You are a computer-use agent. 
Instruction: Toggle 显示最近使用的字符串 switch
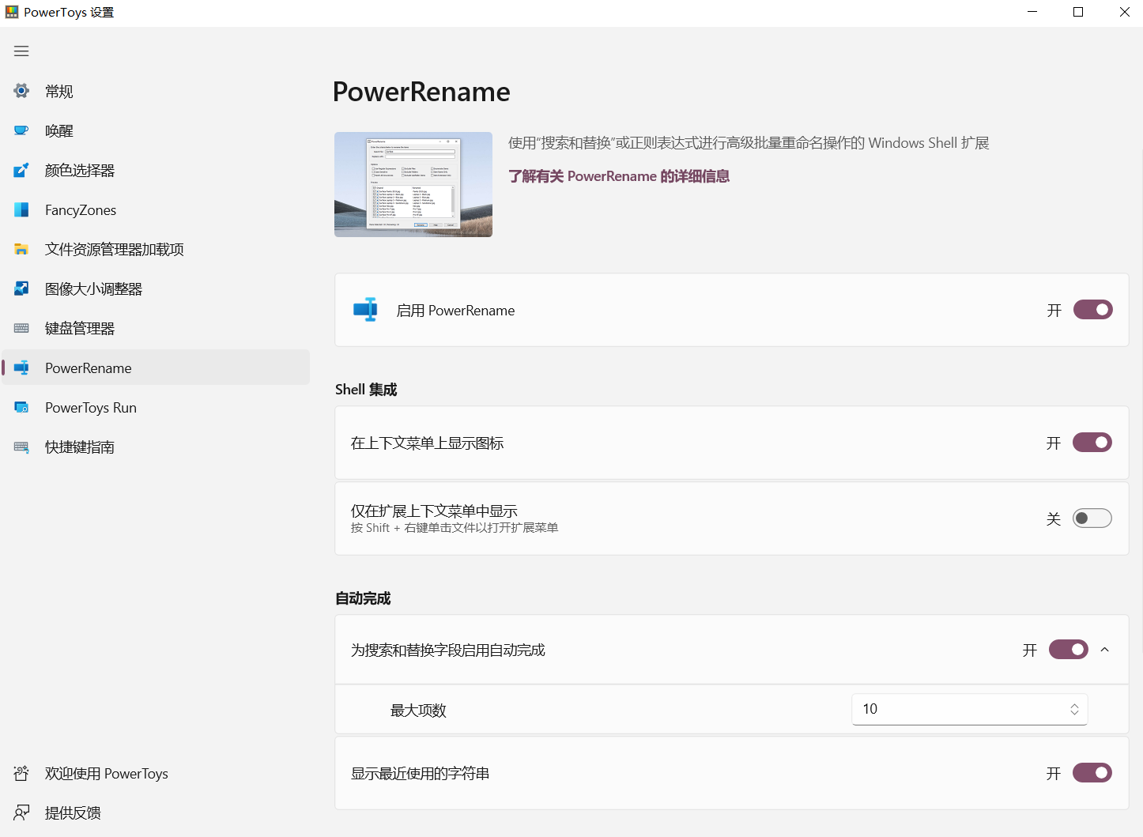(x=1092, y=773)
